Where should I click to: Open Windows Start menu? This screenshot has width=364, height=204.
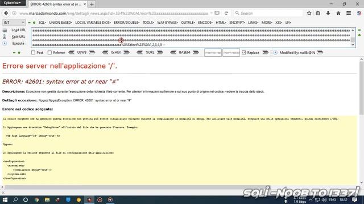point(5,199)
